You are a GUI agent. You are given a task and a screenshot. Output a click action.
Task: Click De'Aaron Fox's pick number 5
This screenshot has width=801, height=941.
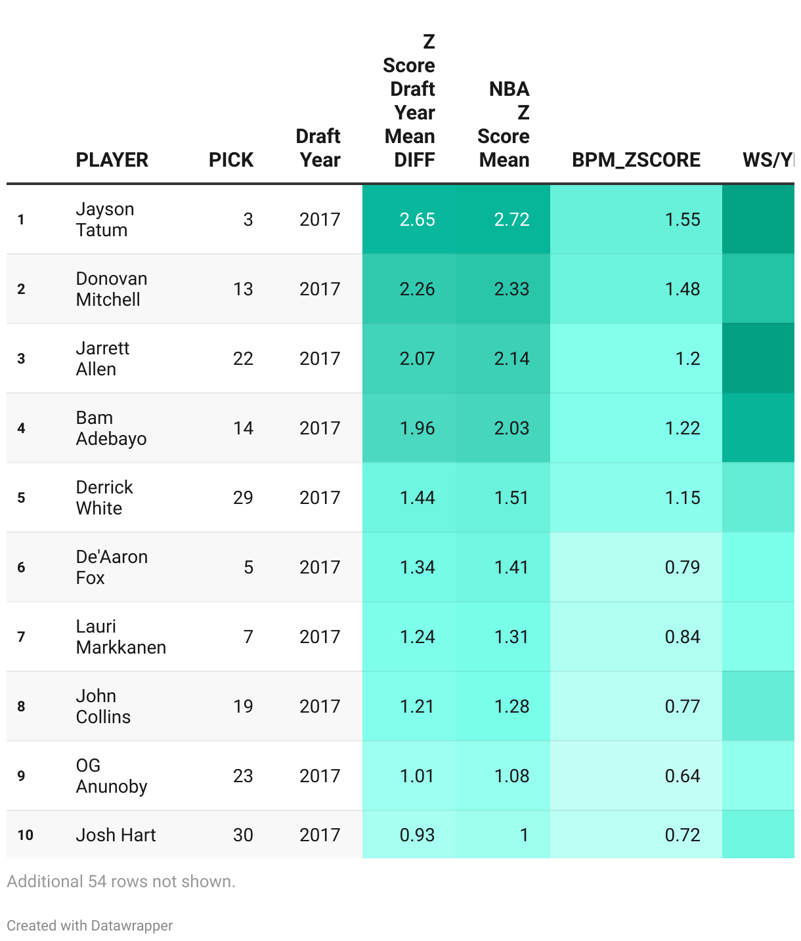pos(248,567)
